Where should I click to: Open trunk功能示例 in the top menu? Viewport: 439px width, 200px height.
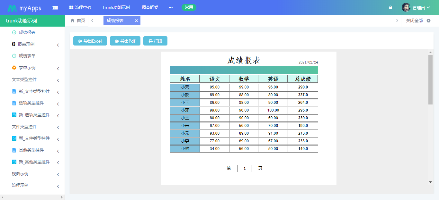tap(116, 7)
